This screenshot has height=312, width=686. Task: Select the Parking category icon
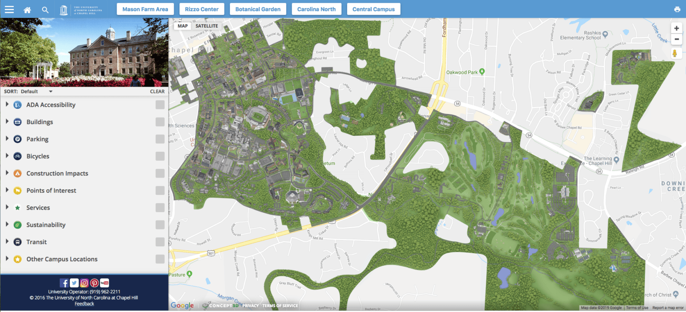click(17, 139)
